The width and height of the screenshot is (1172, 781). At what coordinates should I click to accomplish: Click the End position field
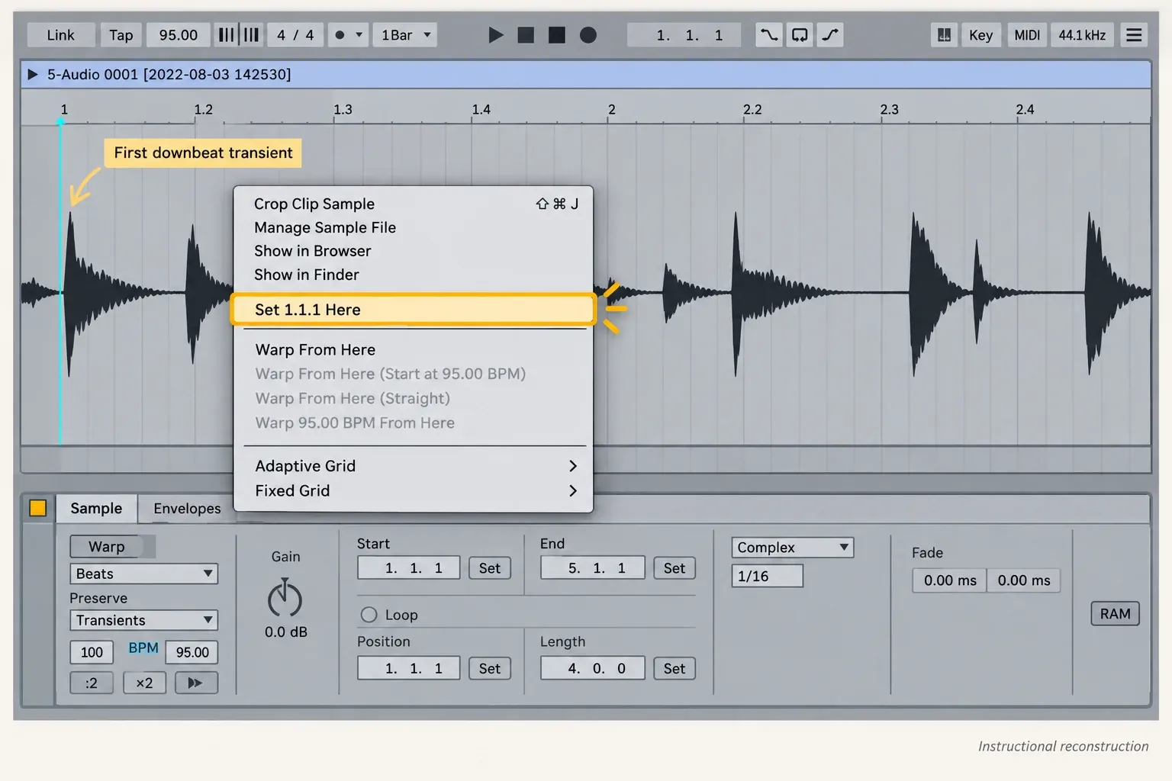(593, 567)
